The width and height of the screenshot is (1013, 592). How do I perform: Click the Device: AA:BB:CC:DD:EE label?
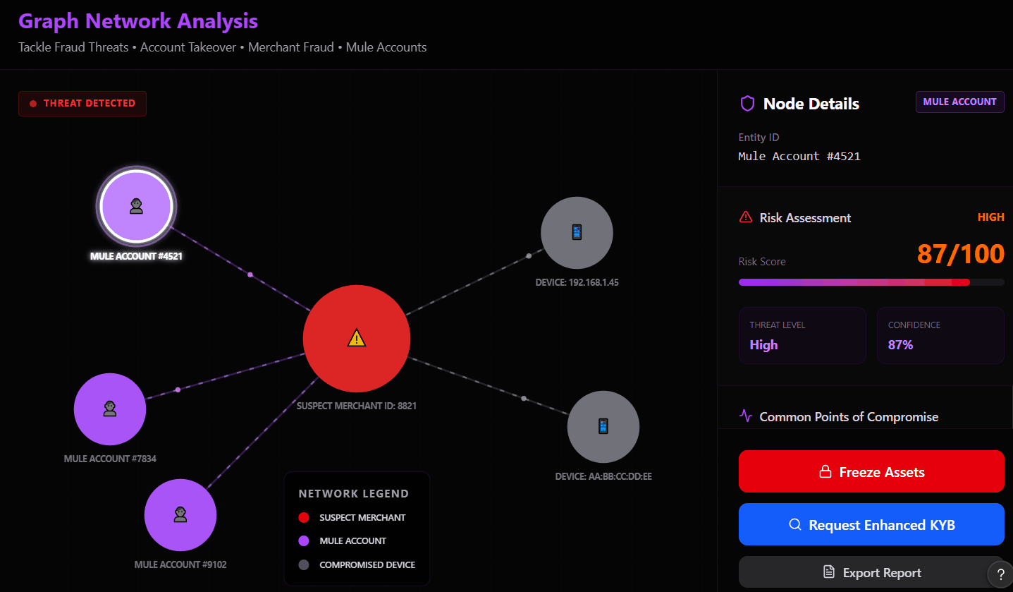coord(603,476)
